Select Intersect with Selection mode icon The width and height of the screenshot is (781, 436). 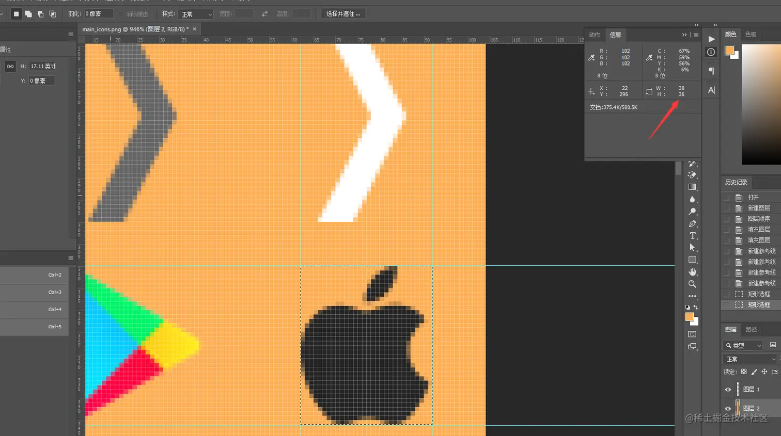coord(53,14)
